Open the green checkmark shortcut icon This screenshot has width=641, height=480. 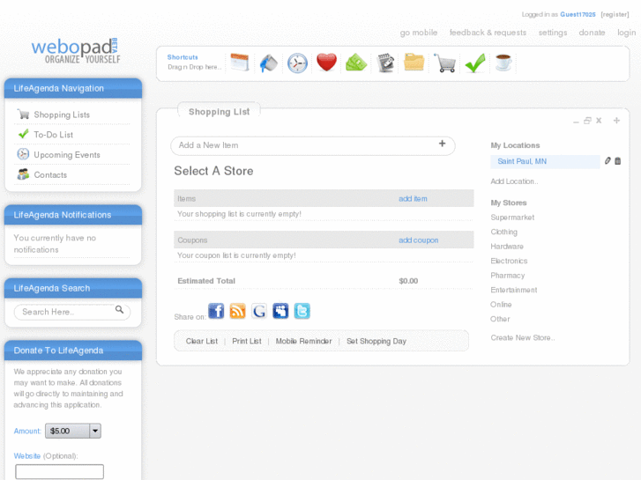[x=474, y=63]
